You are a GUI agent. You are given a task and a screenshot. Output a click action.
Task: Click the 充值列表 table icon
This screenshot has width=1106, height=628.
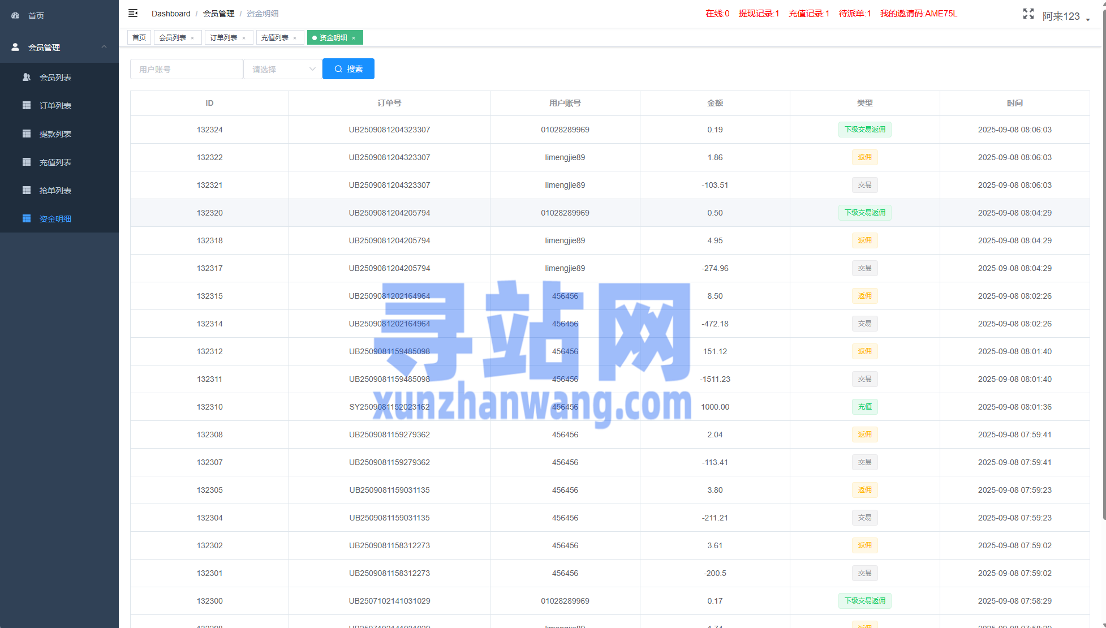tap(27, 162)
